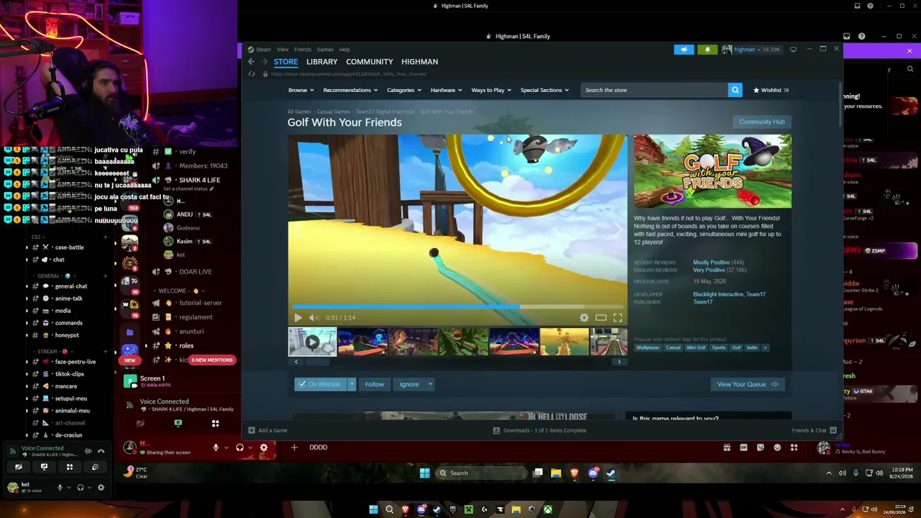Viewport: 921px width, 518px height.
Task: Switch to the LIBRARY tab
Action: pos(322,62)
